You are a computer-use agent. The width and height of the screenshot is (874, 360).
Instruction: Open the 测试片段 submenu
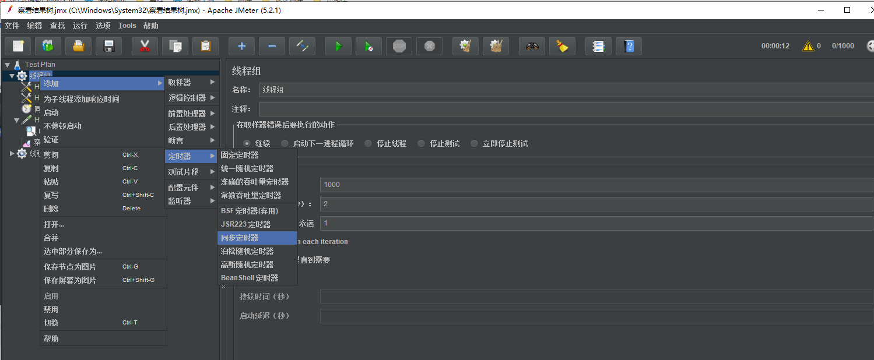(x=192, y=172)
